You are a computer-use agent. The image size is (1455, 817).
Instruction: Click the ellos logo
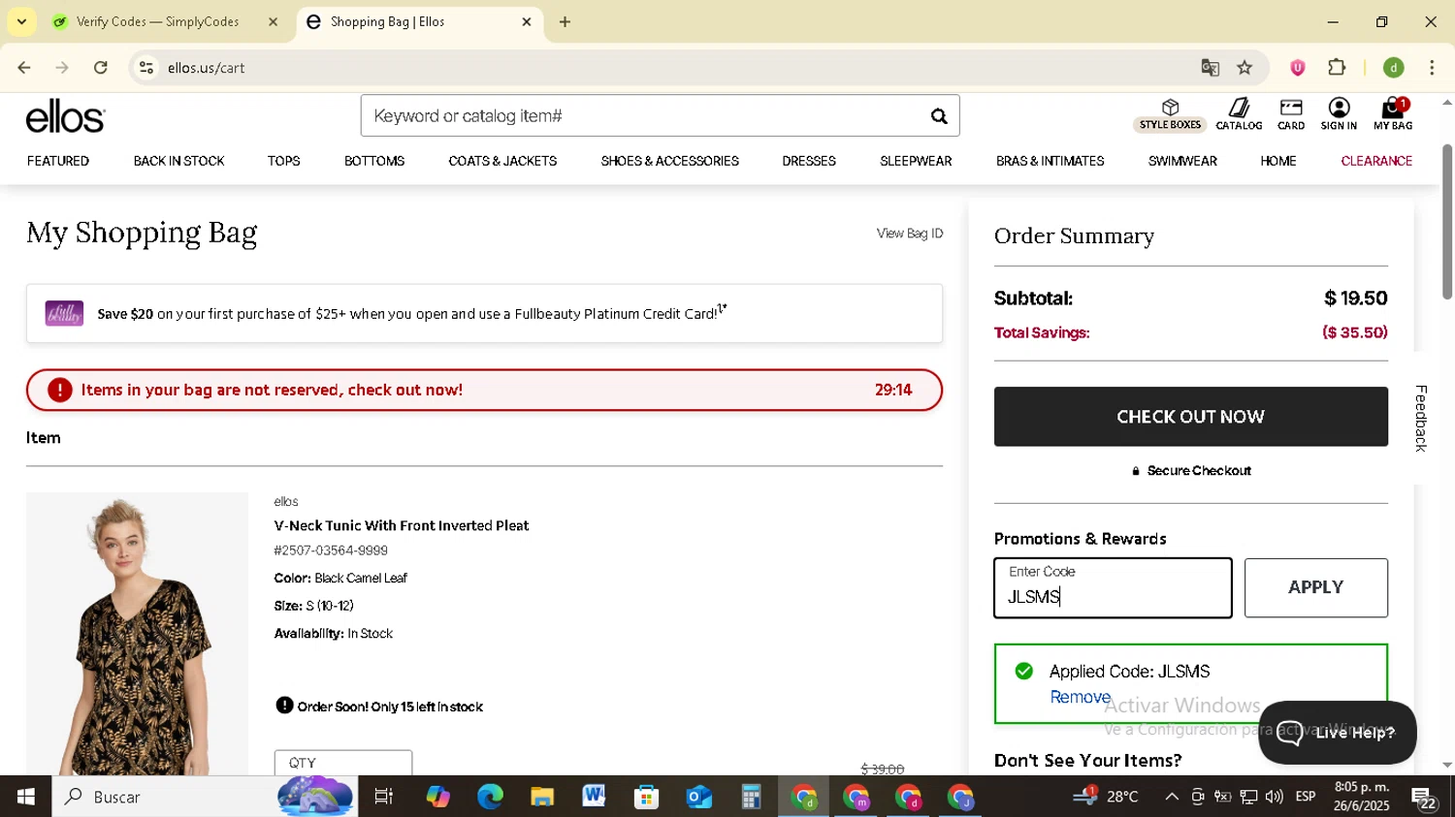click(x=65, y=117)
